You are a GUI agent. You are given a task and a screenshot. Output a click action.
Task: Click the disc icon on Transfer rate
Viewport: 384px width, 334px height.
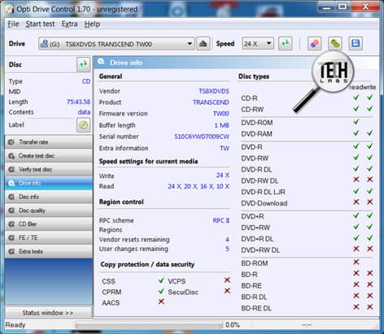(11, 142)
